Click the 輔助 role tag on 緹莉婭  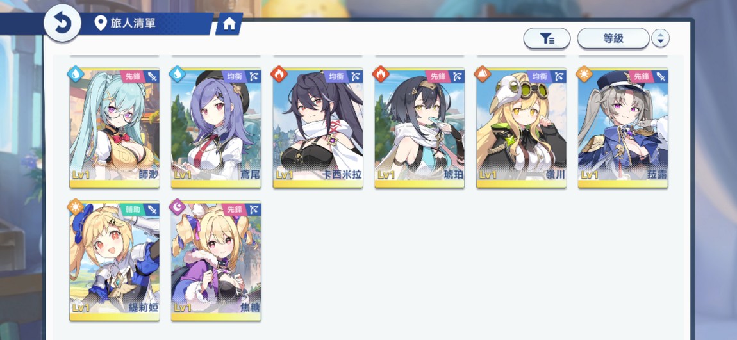pos(133,209)
